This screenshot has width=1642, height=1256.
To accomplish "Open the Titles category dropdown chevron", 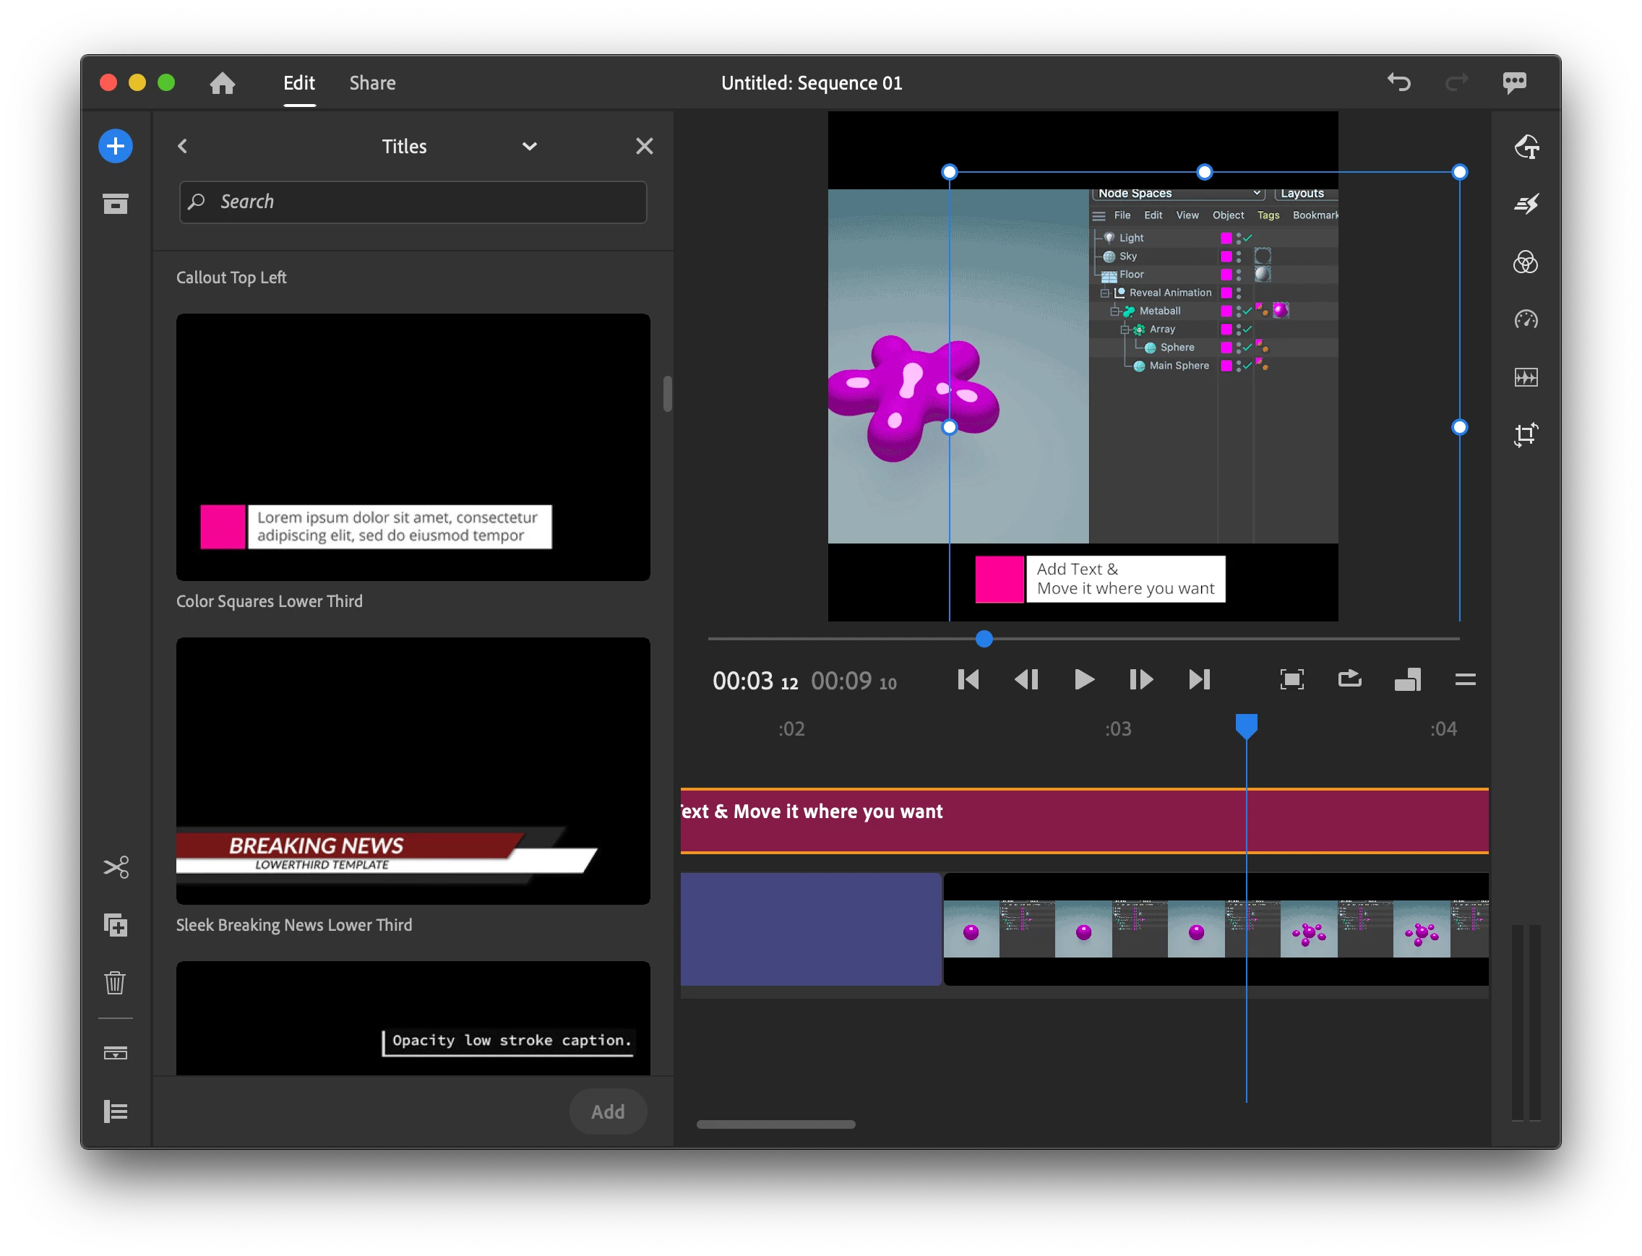I will 530,147.
